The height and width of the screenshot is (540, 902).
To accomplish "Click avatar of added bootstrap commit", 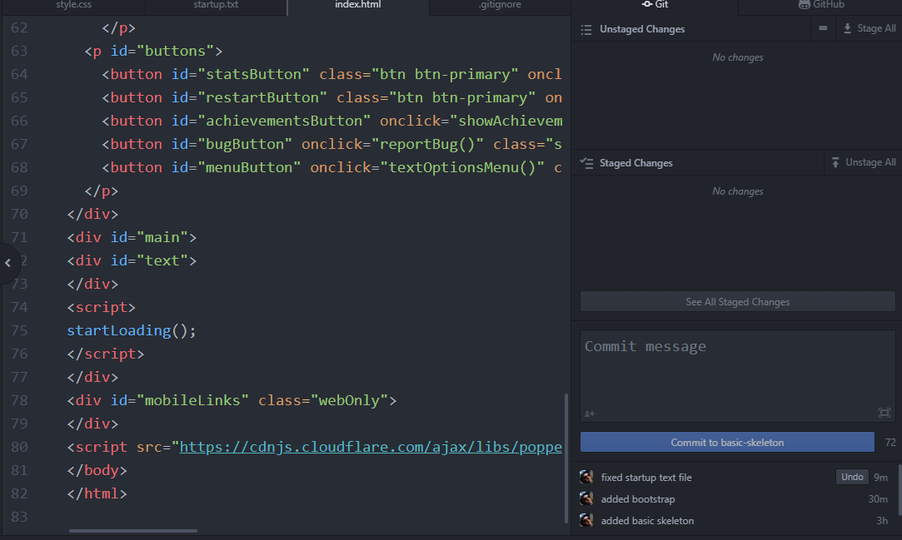I will (x=586, y=498).
